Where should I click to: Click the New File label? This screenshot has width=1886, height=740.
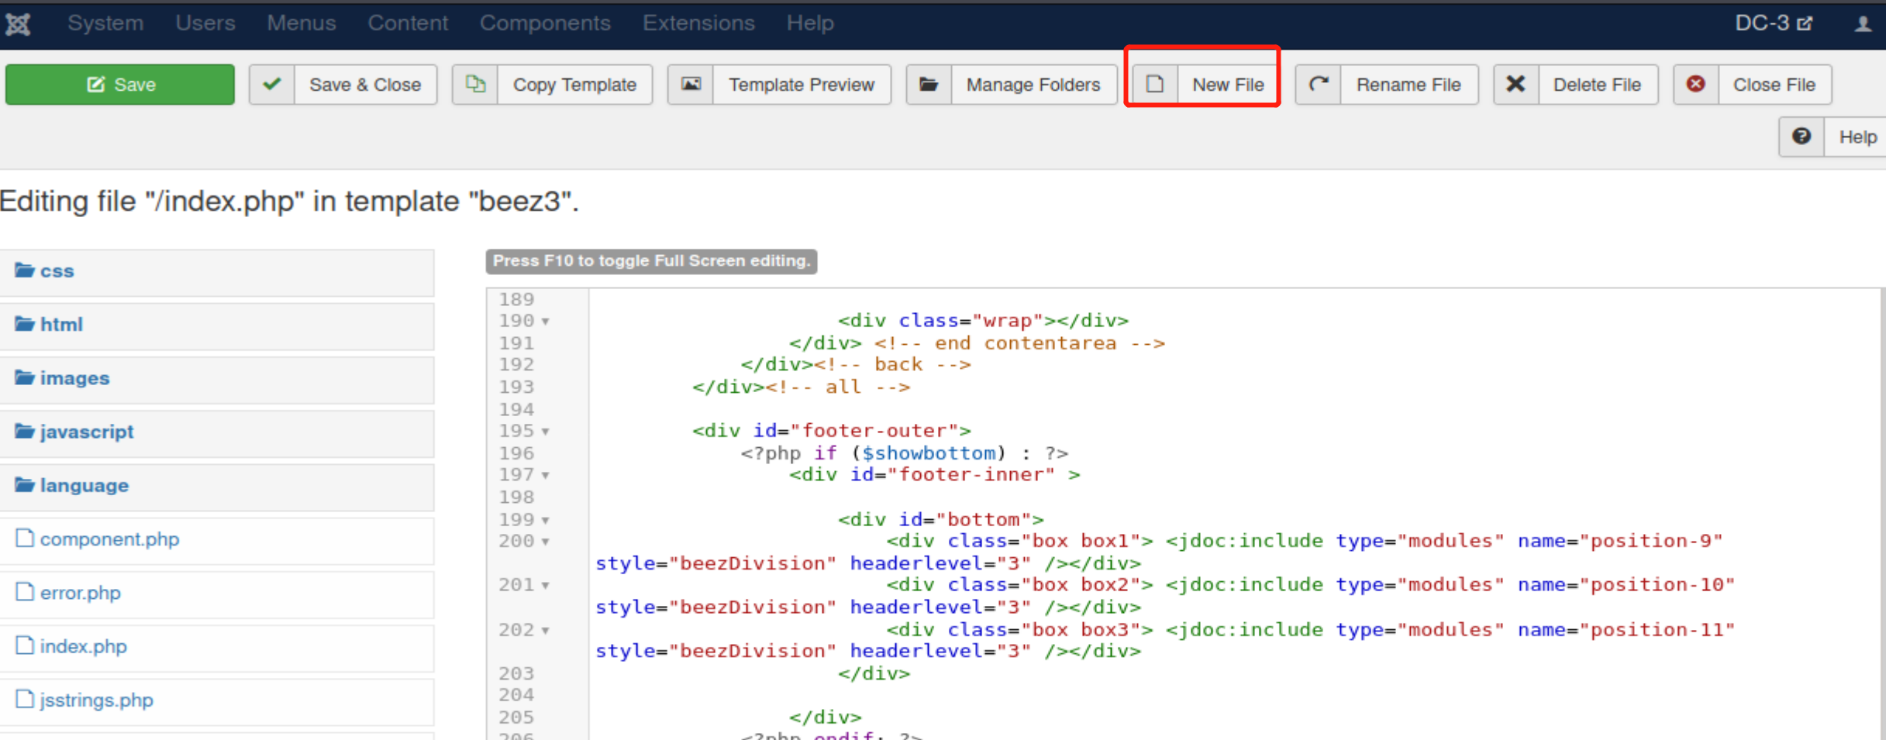1228,84
